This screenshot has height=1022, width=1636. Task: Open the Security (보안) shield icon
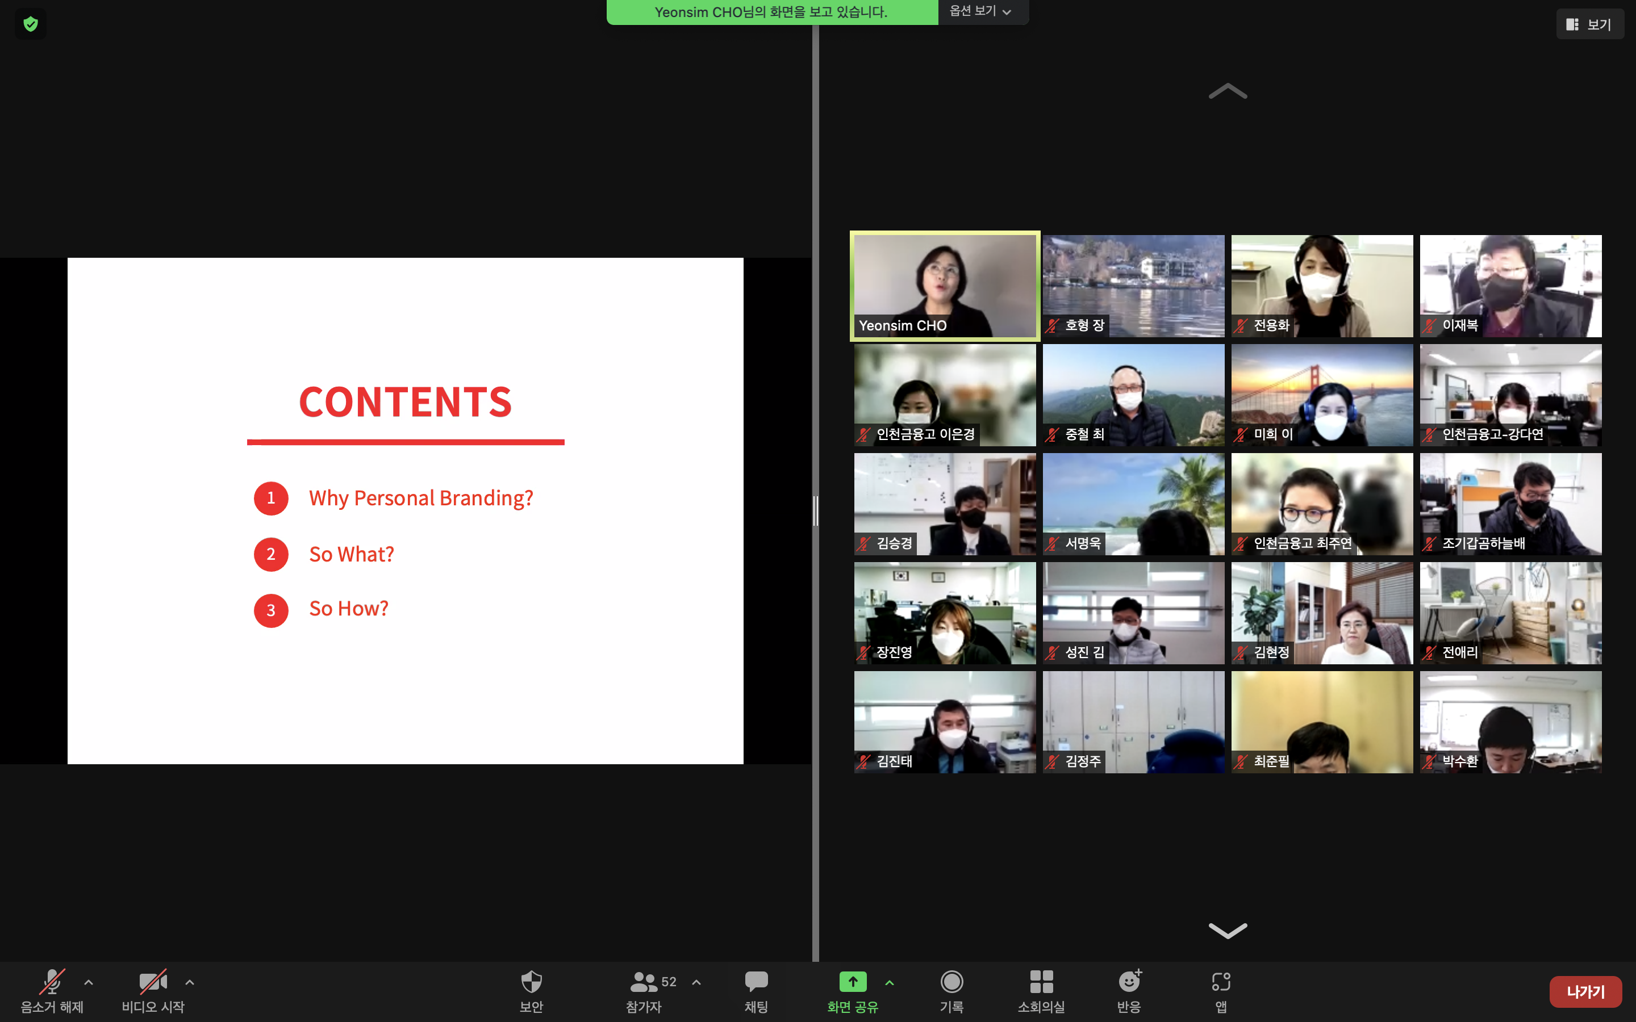click(x=531, y=982)
